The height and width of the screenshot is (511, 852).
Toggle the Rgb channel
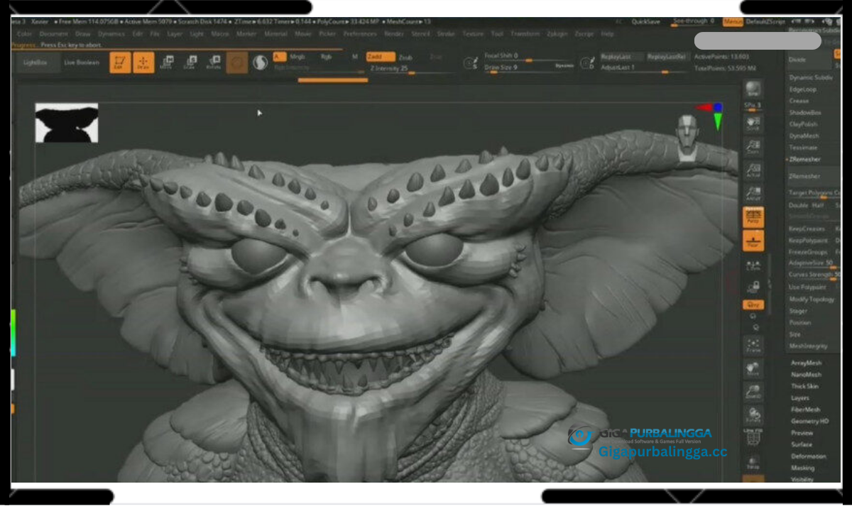click(326, 57)
